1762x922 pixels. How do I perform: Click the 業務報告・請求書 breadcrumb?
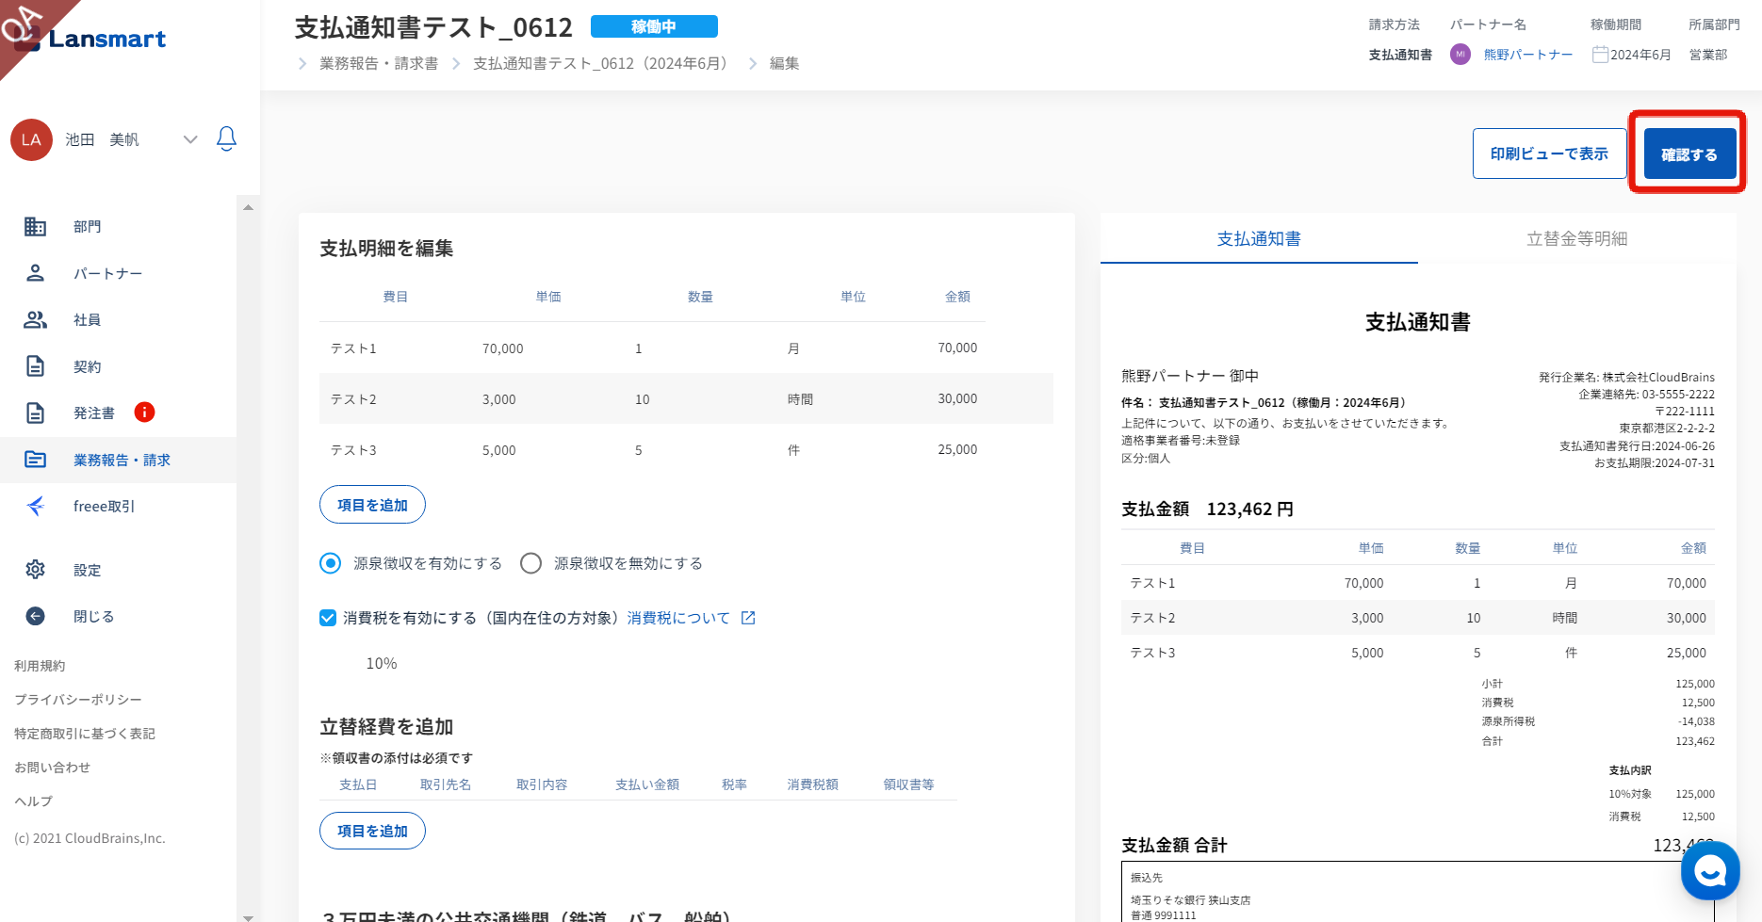pyautogui.click(x=378, y=63)
